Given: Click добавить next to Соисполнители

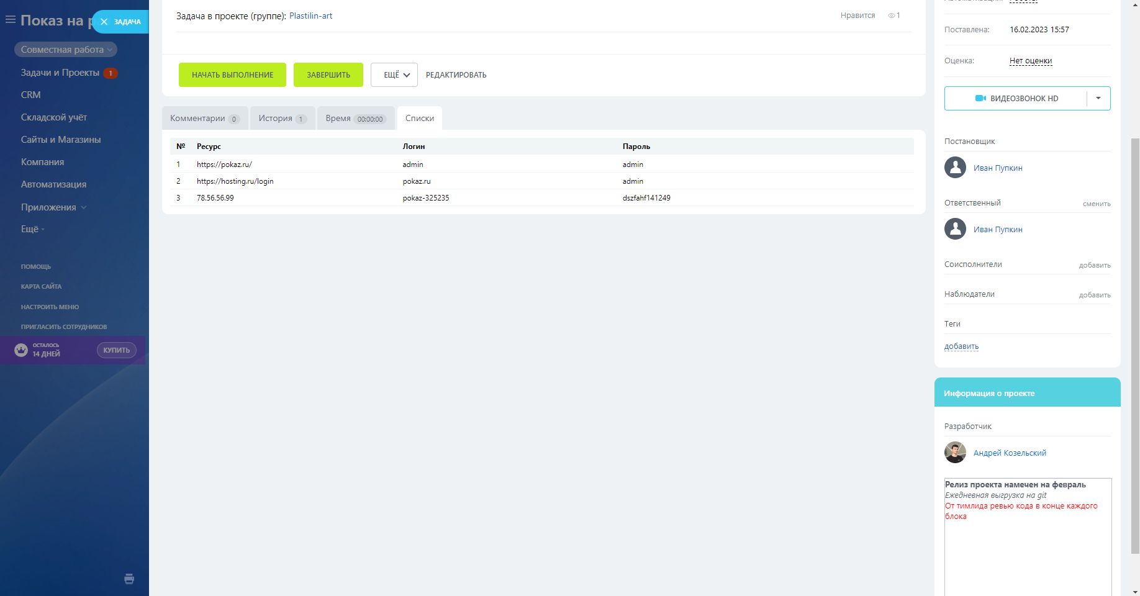Looking at the screenshot, I should tap(1095, 265).
